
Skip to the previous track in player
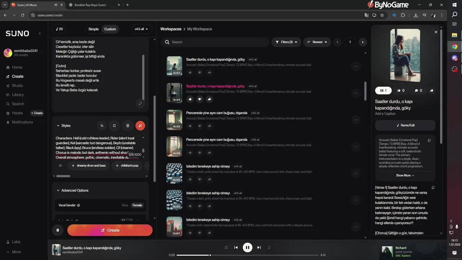236,247
